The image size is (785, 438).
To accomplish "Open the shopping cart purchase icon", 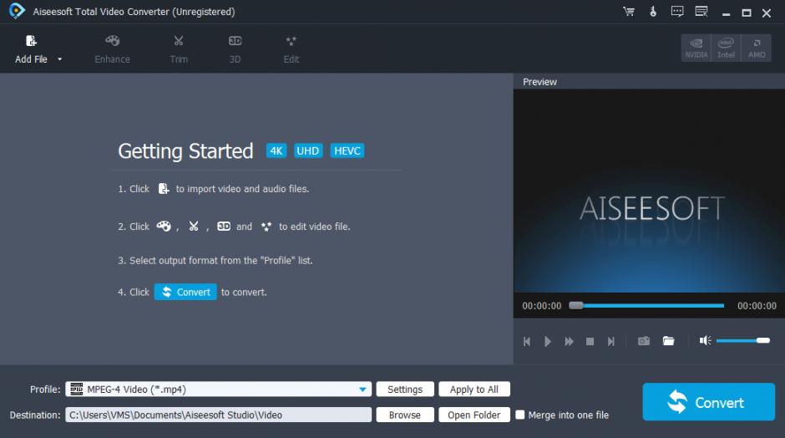I will (x=629, y=12).
